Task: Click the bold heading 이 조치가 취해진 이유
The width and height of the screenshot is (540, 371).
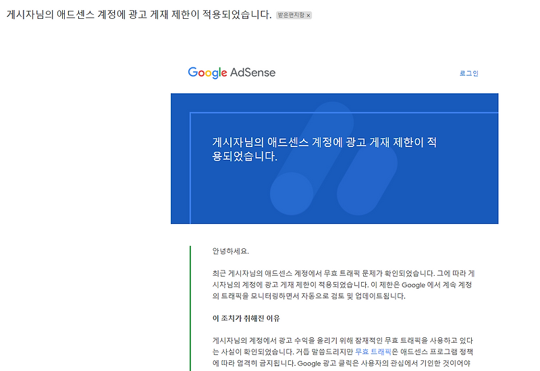Action: pyautogui.click(x=246, y=318)
